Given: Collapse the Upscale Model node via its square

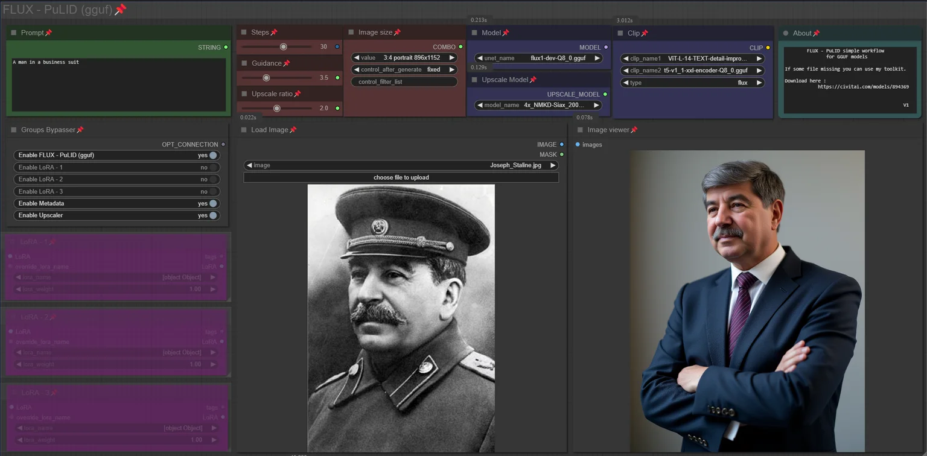Looking at the screenshot, I should tap(474, 80).
